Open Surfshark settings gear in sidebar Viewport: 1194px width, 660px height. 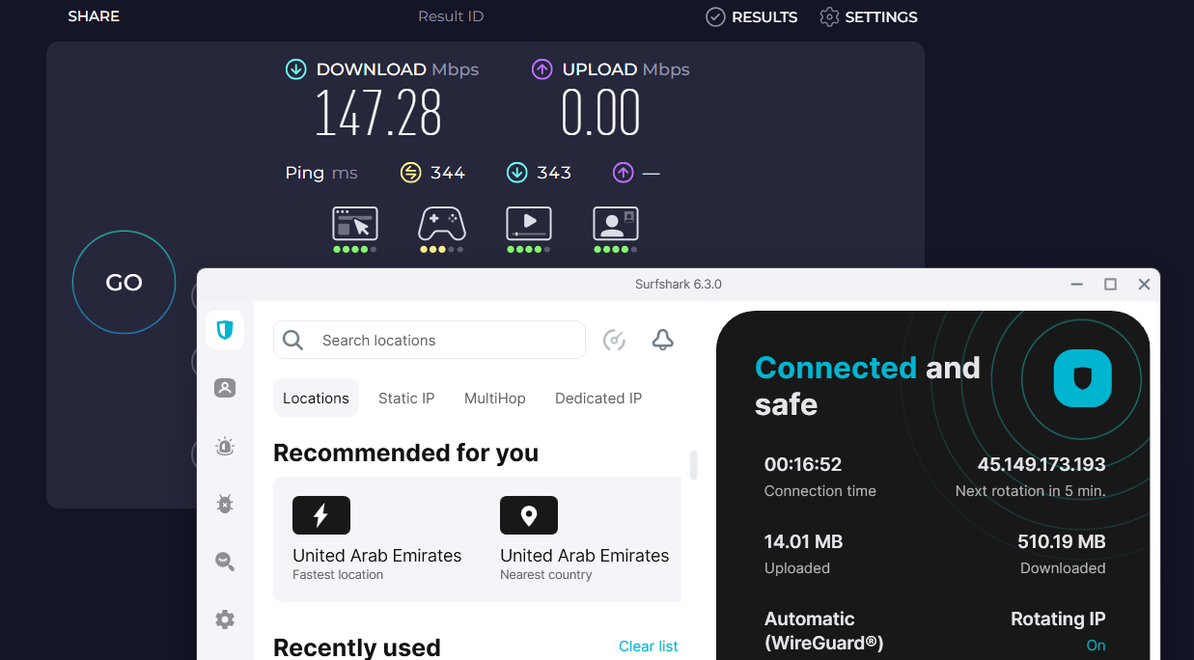pyautogui.click(x=225, y=619)
